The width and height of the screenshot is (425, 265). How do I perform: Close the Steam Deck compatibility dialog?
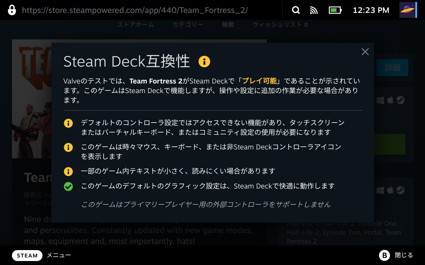365,52
